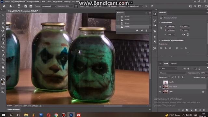Select the Brush tool
Image resolution: width=208 pixels, height=117 pixels.
3,35
